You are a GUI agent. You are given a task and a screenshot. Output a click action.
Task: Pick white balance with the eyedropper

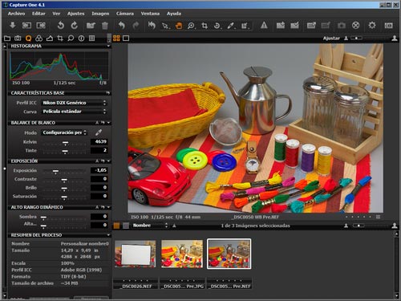click(x=99, y=132)
